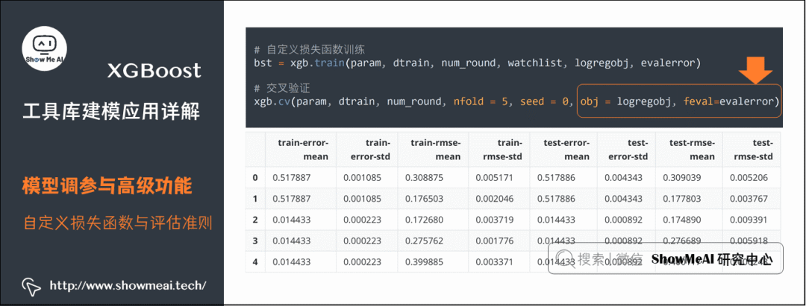Click the Show Me AI robot logo
The width and height of the screenshot is (806, 306).
[46, 50]
